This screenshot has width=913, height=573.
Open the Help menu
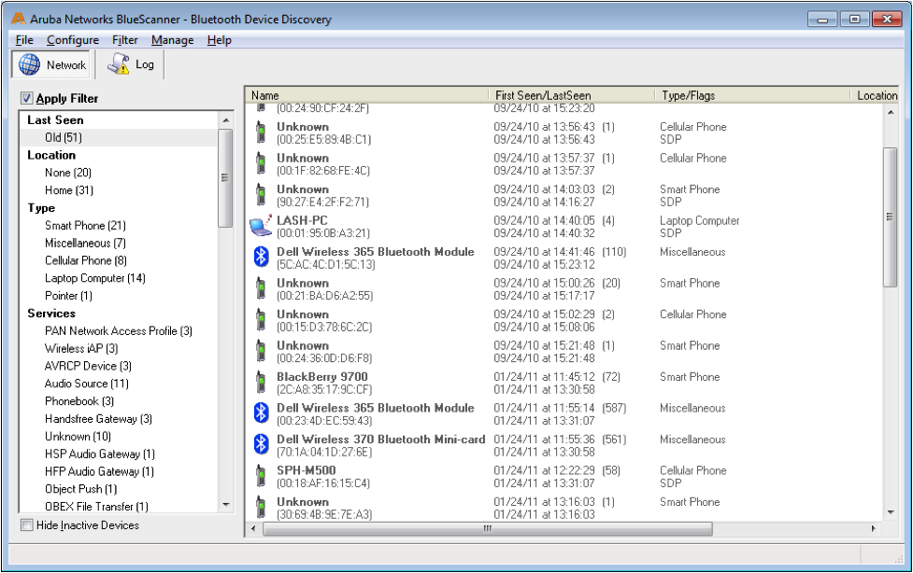(x=219, y=40)
